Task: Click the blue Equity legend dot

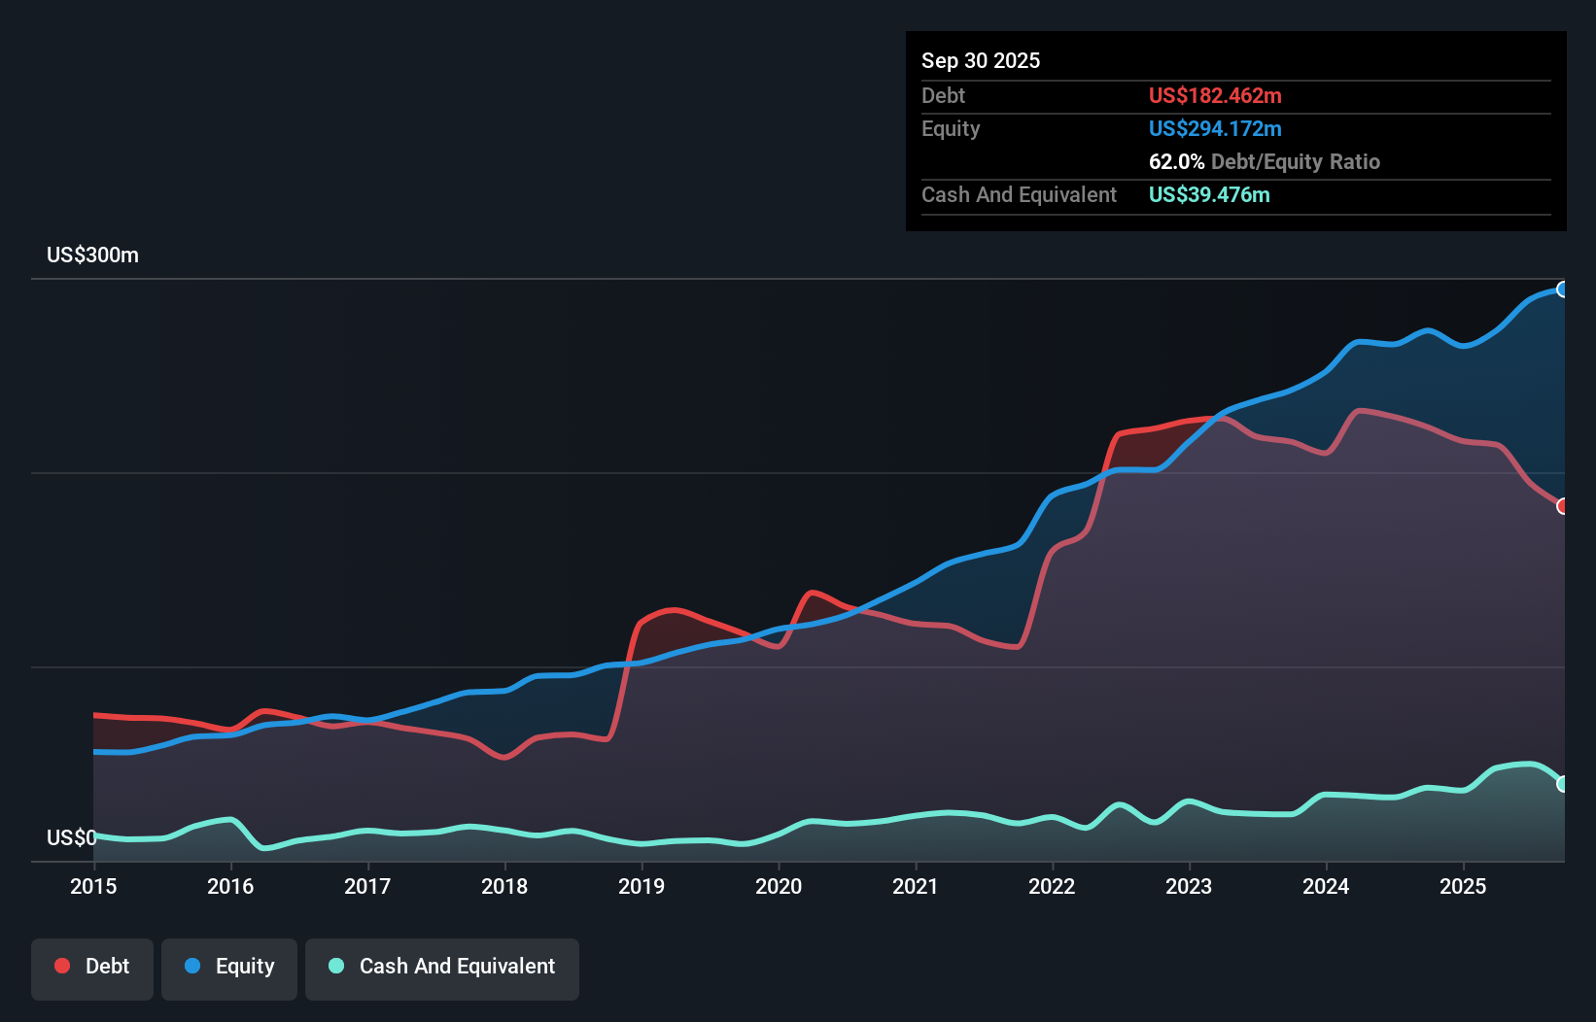Action: [192, 966]
